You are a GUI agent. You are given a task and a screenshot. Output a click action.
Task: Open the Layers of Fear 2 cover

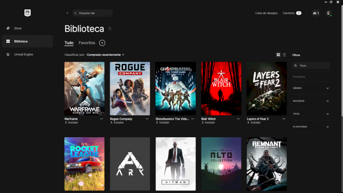click(x=267, y=89)
